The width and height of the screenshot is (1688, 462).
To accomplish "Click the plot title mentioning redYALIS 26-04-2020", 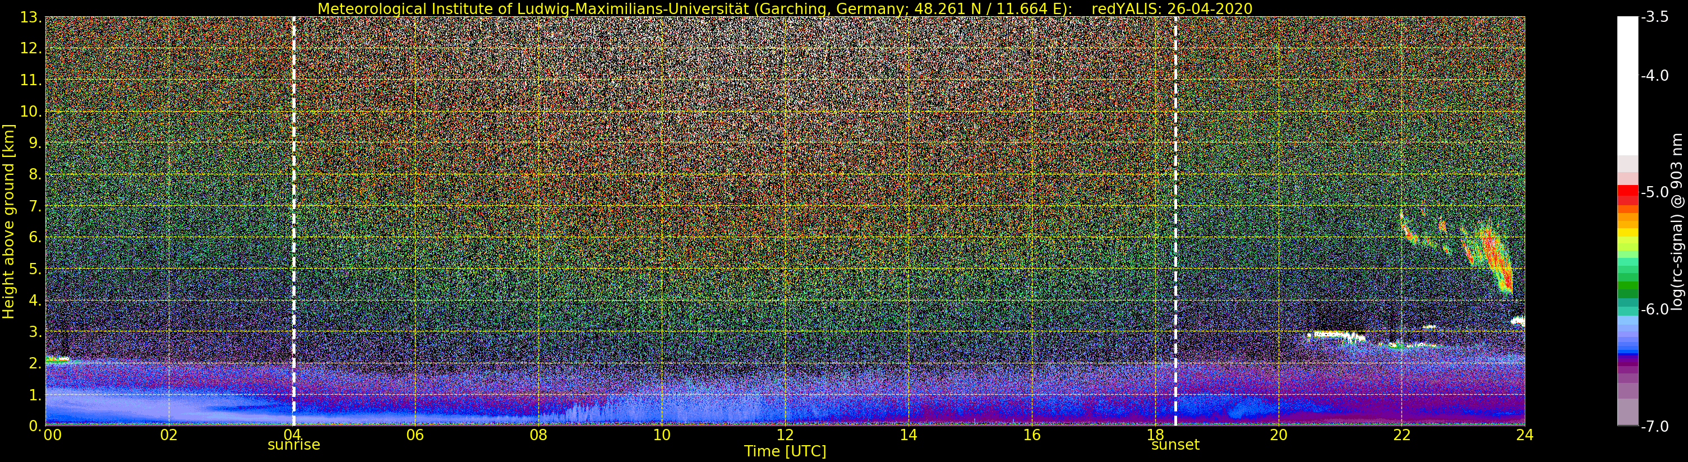I will pyautogui.click(x=785, y=8).
